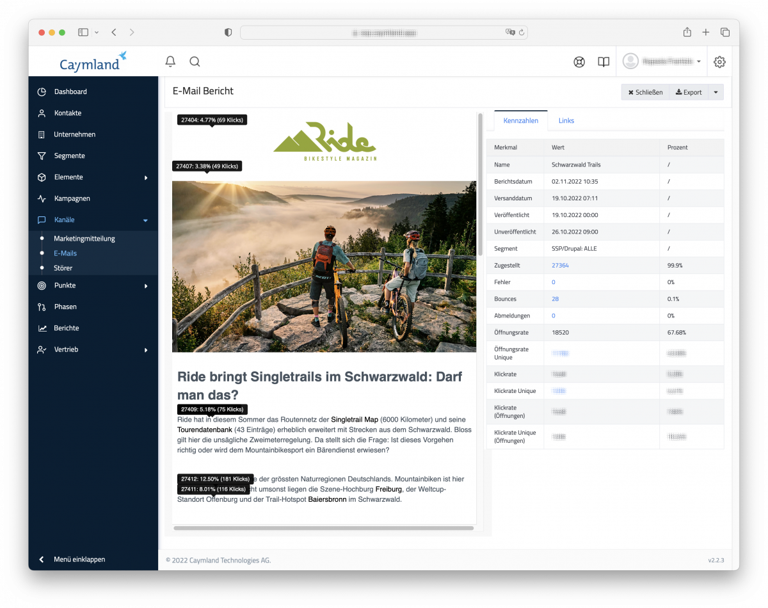Click the Safari sidebar toggle icon
Image resolution: width=768 pixels, height=608 pixels.
(83, 32)
